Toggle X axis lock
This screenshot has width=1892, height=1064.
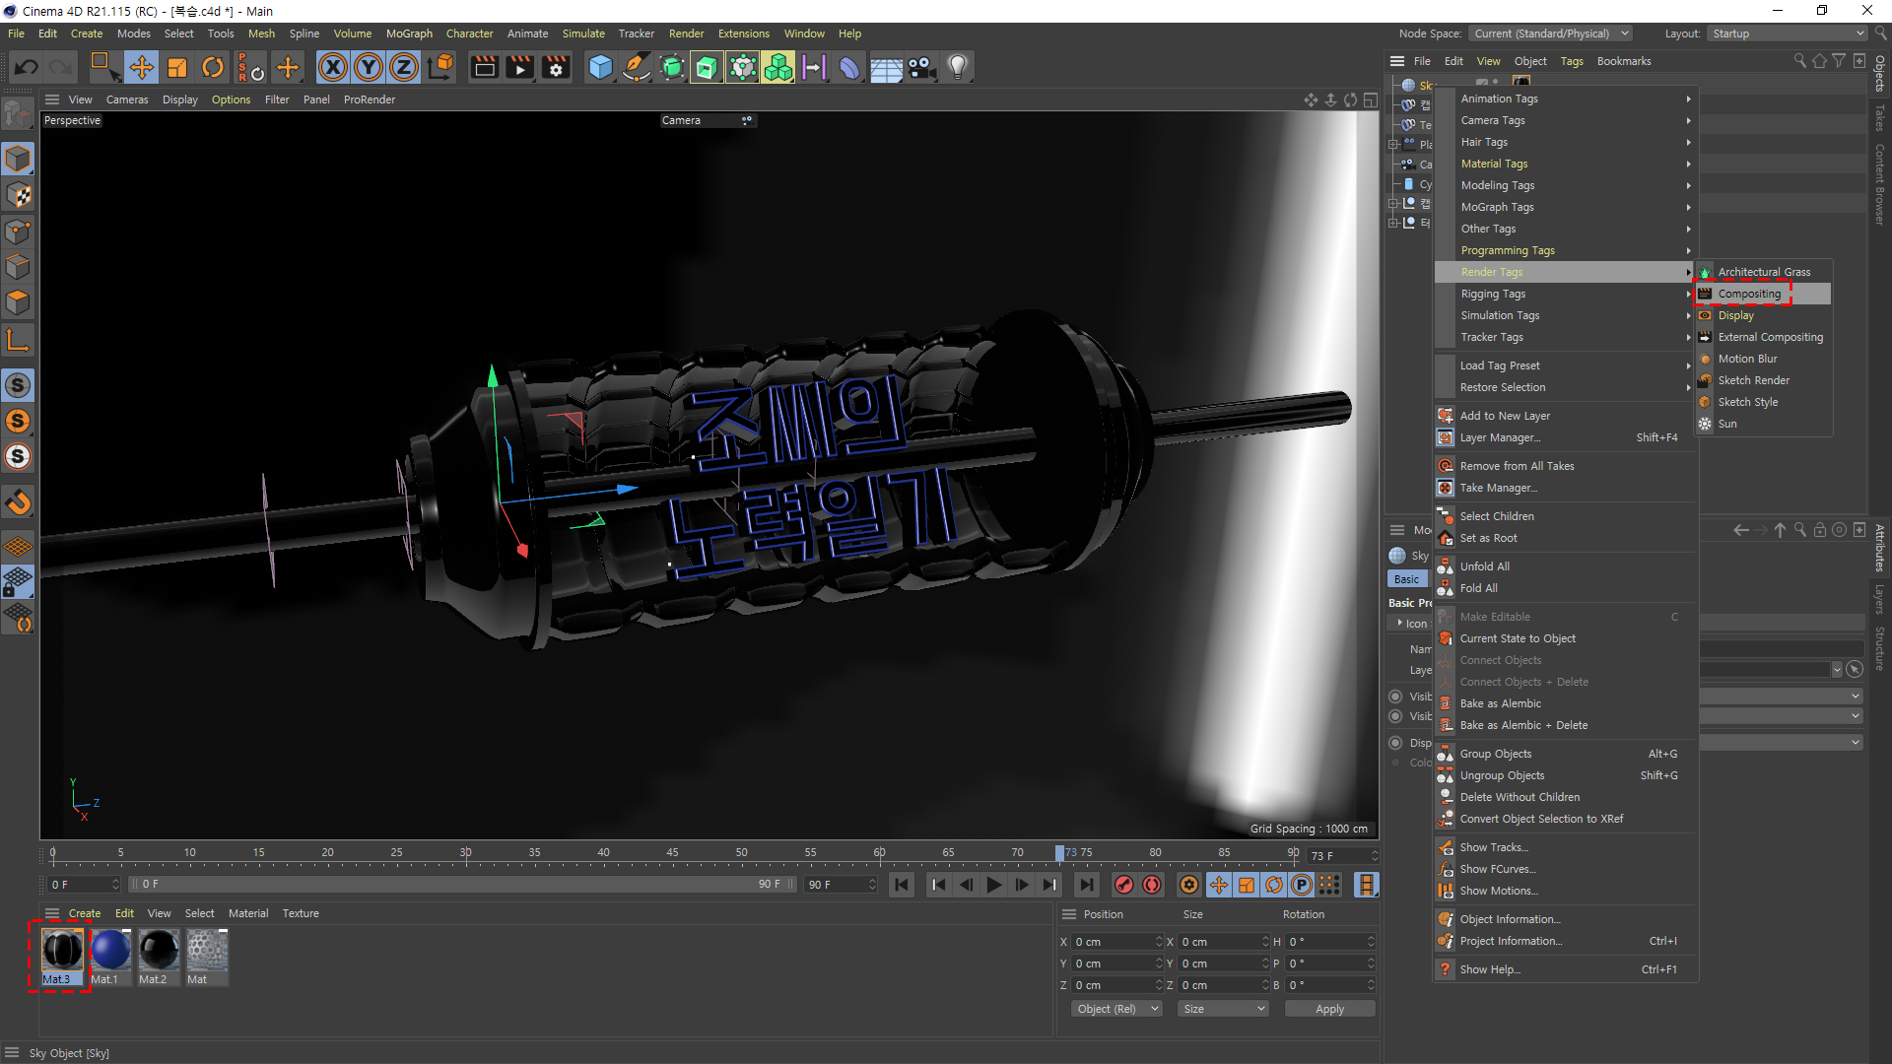click(333, 67)
